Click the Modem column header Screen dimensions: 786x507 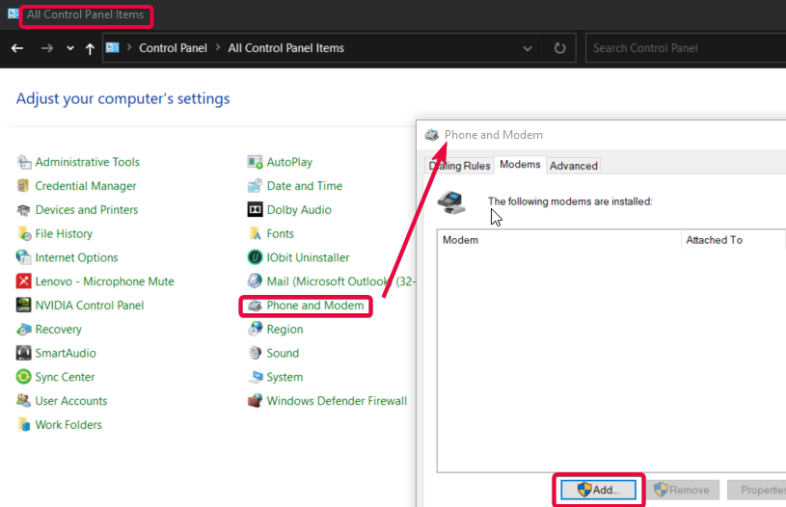(x=559, y=240)
